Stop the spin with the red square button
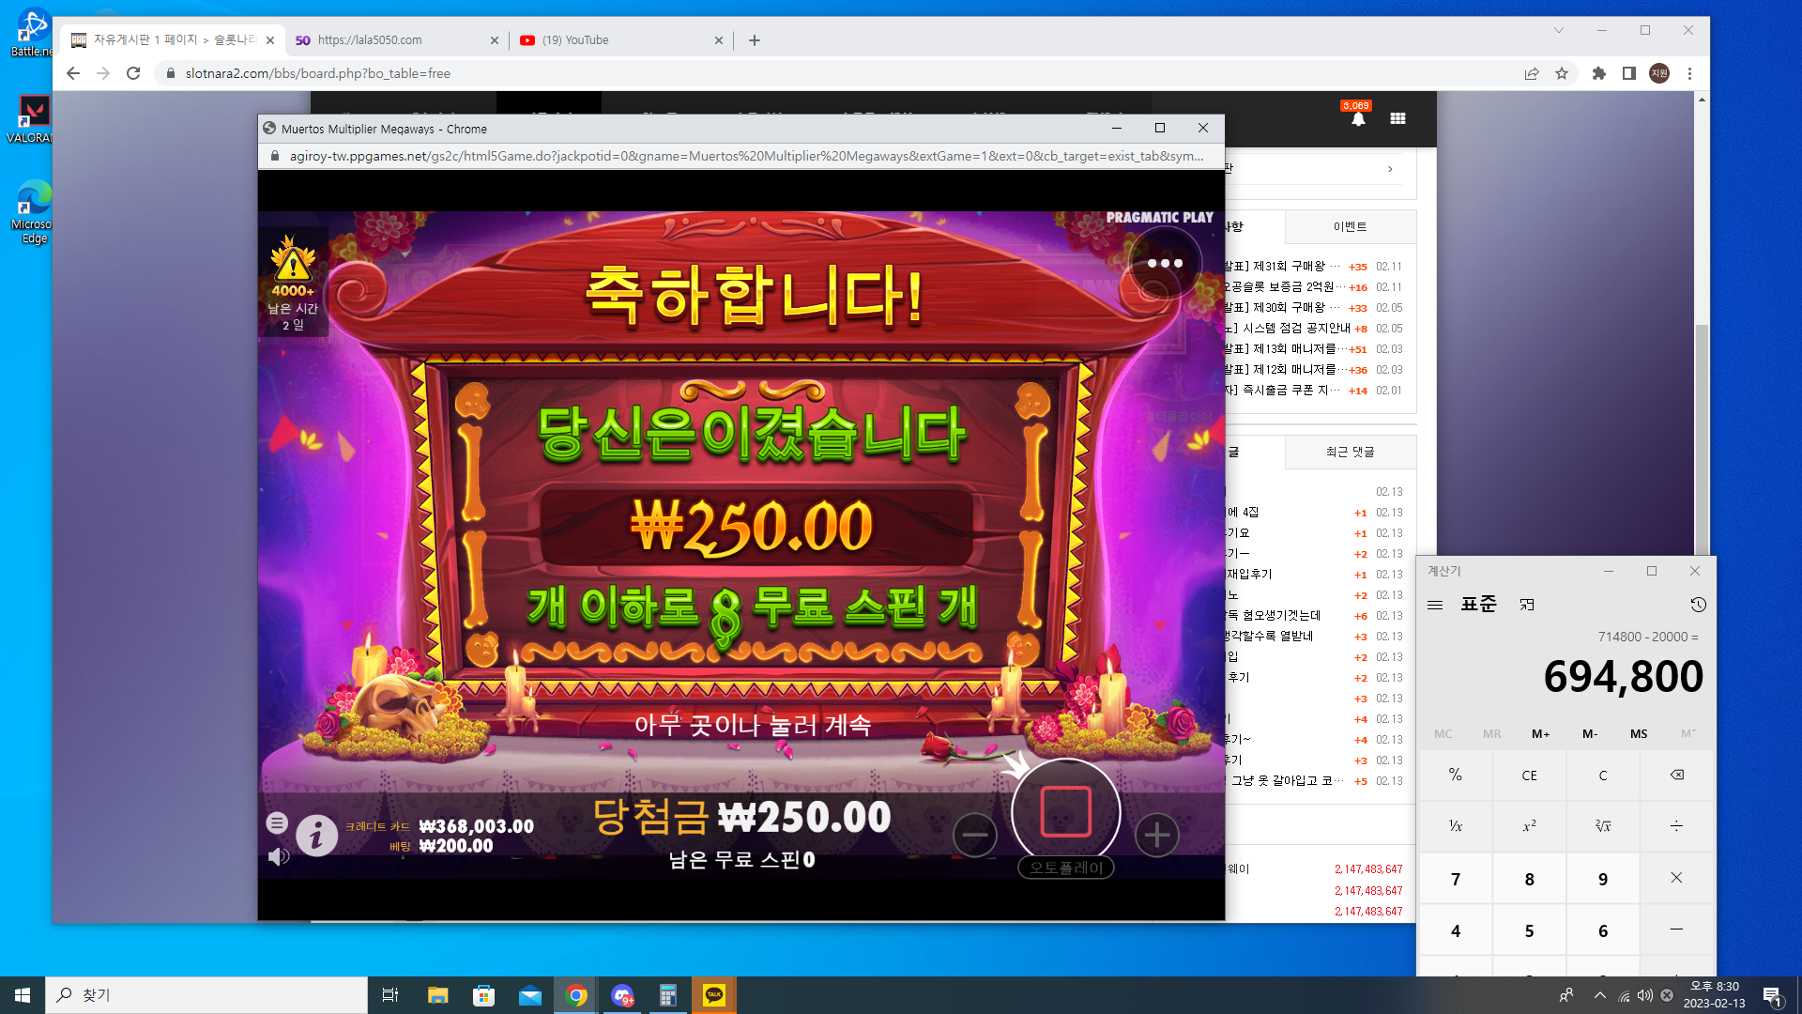Image resolution: width=1802 pixels, height=1014 pixels. [1066, 812]
